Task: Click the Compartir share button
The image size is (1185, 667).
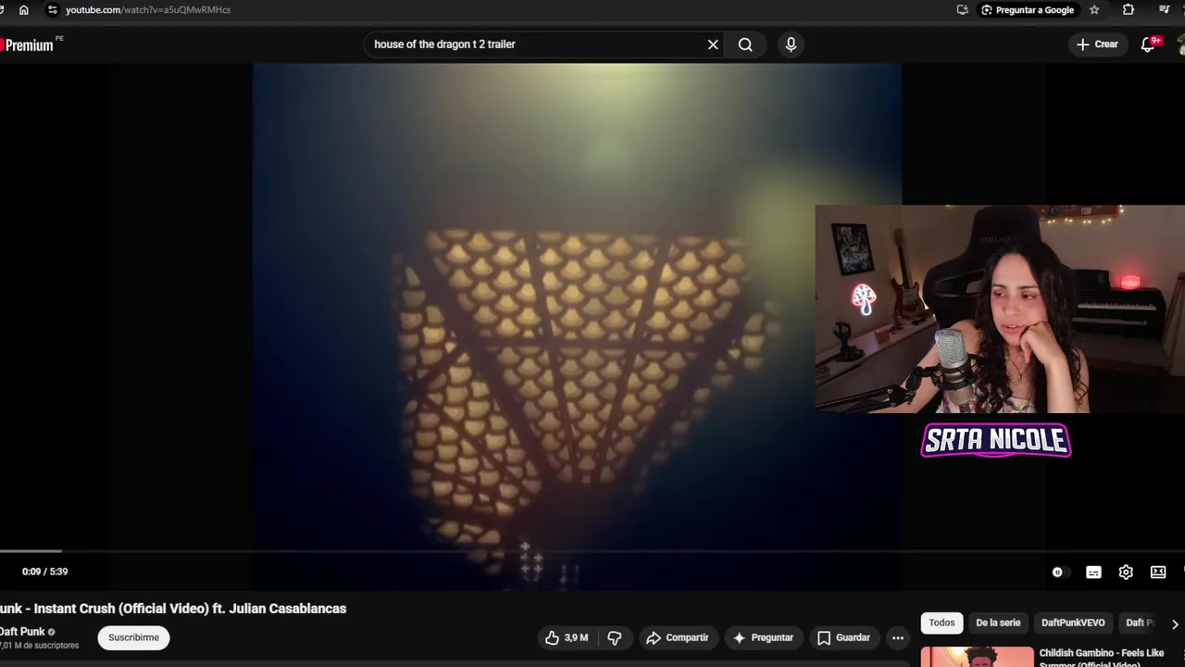Action: 678,637
